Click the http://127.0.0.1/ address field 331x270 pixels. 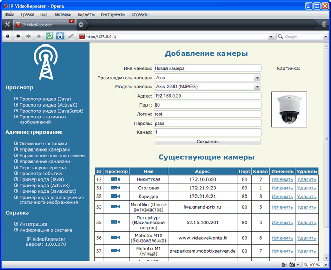point(176,37)
